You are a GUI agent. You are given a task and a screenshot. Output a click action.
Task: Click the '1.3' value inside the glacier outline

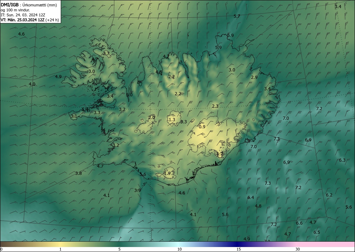pos(172,119)
